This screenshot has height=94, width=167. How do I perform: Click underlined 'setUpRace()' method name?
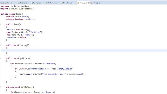(x=27, y=87)
